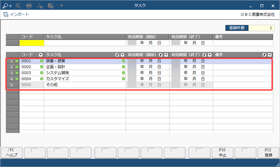280x167 pixels.
Task: Open the タスク名 column filter dropdown
Action: [123, 55]
